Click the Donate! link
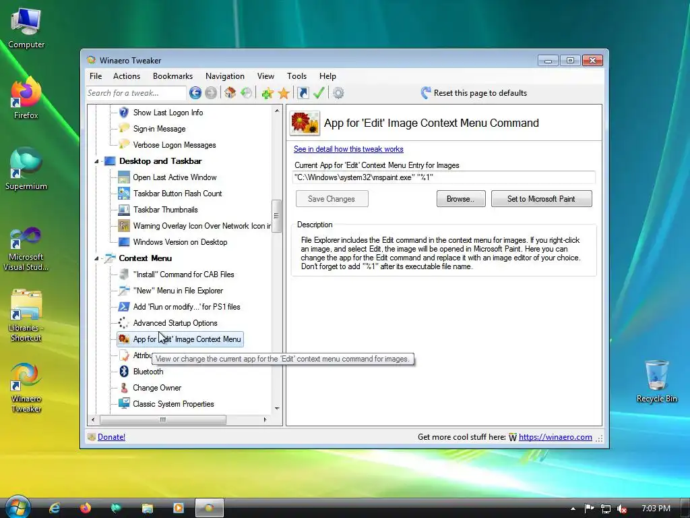 tap(111, 437)
